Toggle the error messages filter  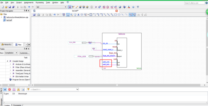click(9, 90)
